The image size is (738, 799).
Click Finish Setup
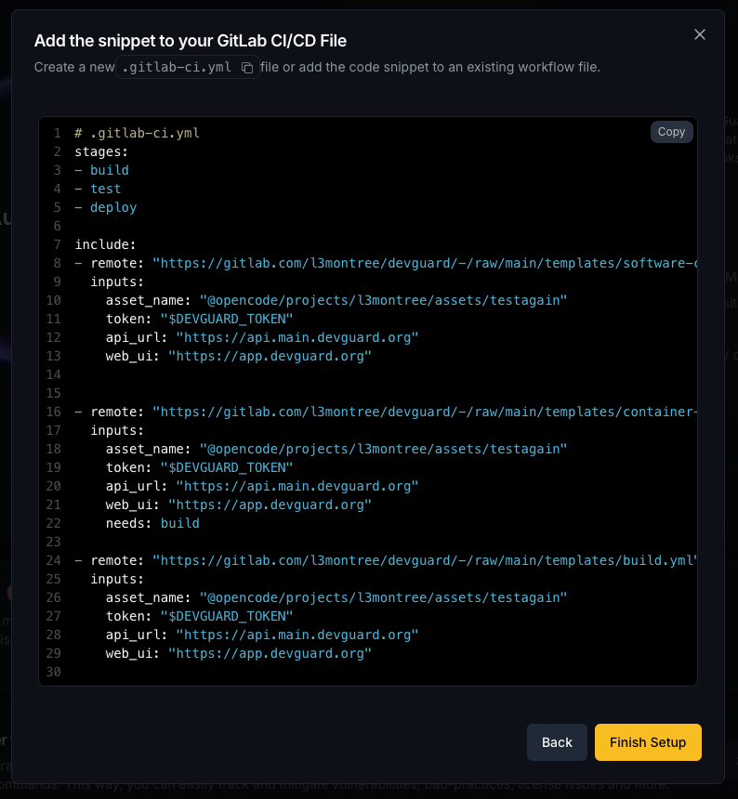648,742
